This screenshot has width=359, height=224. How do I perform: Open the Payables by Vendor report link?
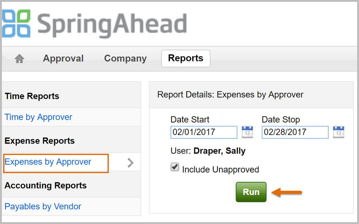pyautogui.click(x=43, y=206)
